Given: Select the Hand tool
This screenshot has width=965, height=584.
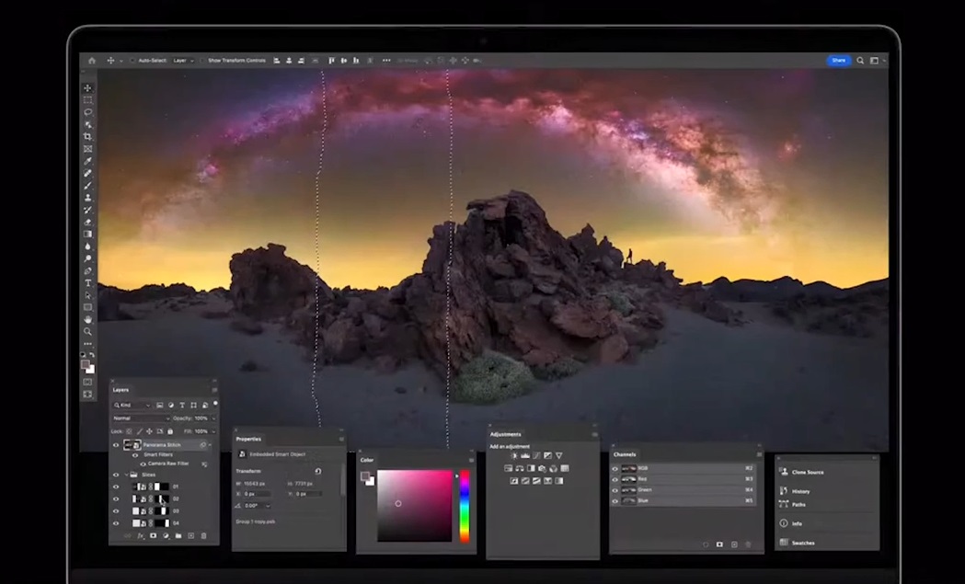Looking at the screenshot, I should [x=88, y=319].
